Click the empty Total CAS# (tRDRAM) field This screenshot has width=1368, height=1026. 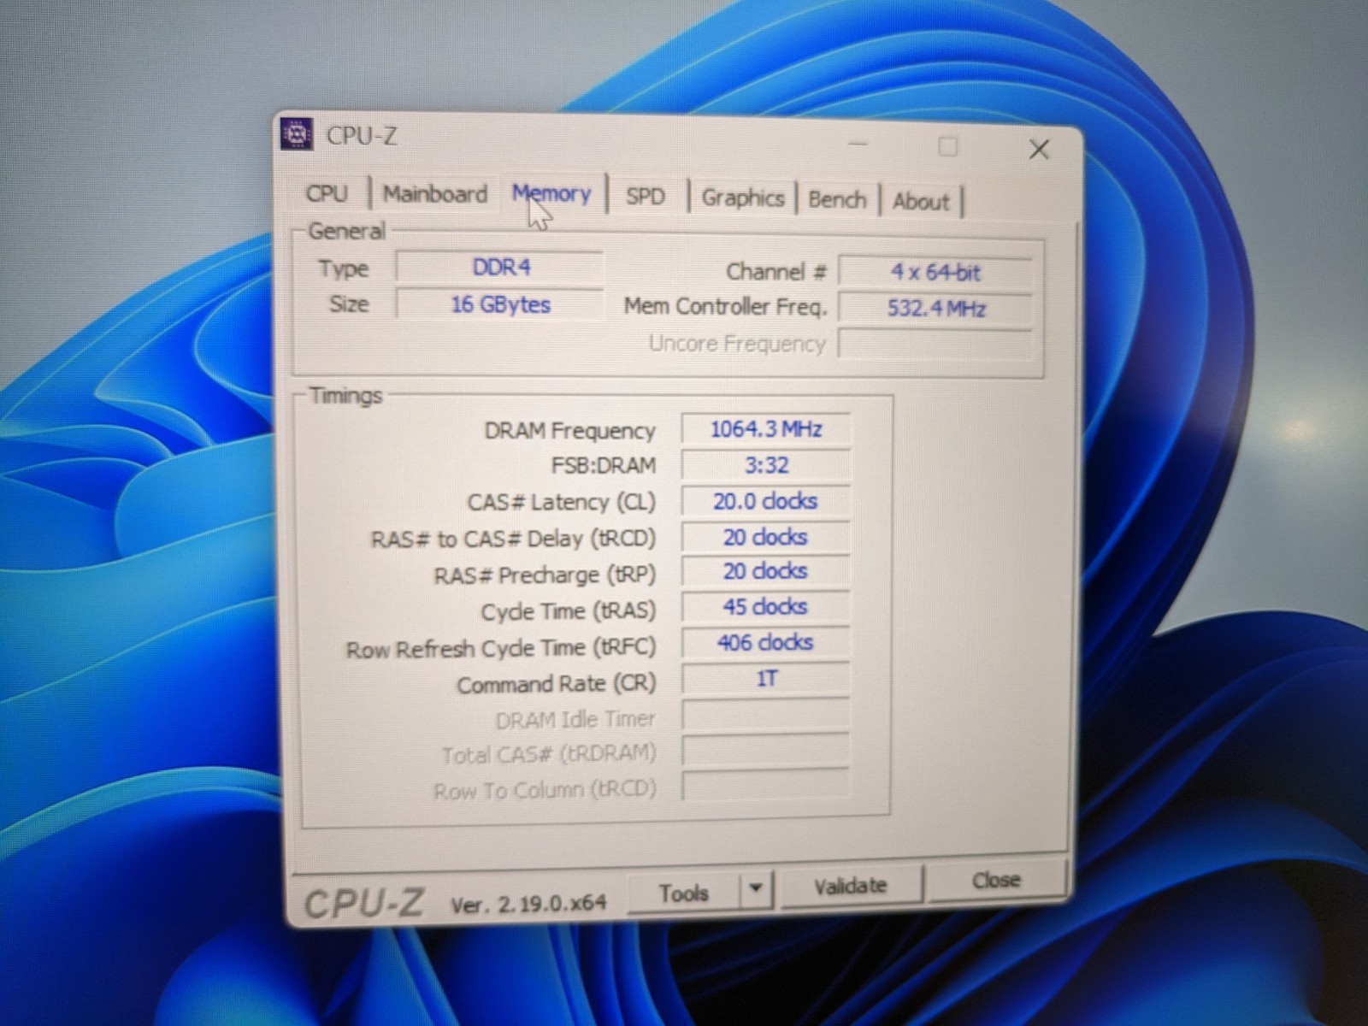tap(766, 751)
